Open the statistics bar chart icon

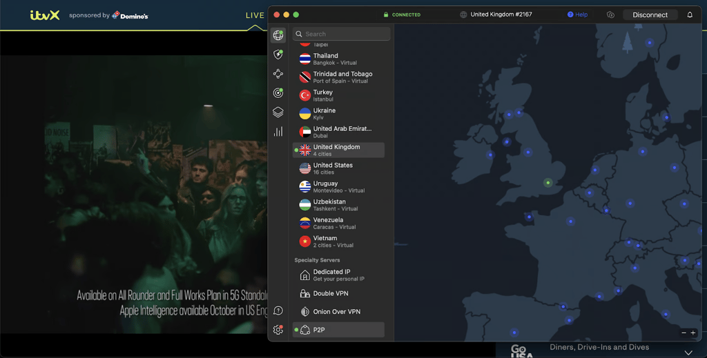click(x=278, y=132)
